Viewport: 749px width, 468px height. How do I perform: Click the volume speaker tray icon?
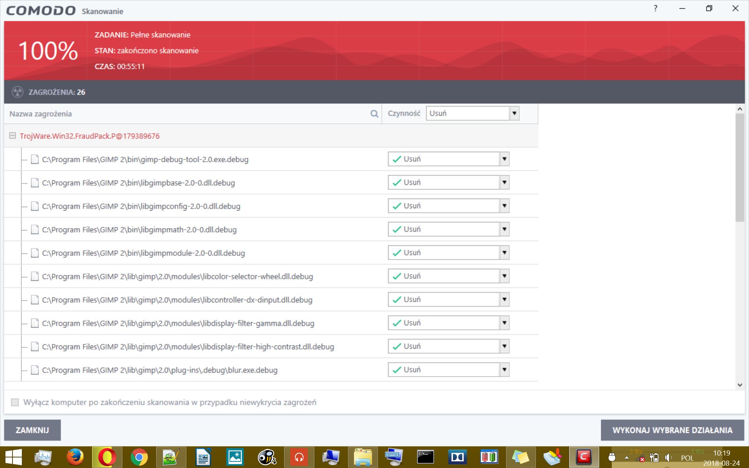coord(668,457)
